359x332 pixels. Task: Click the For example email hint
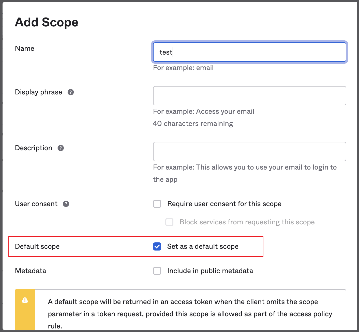(183, 68)
